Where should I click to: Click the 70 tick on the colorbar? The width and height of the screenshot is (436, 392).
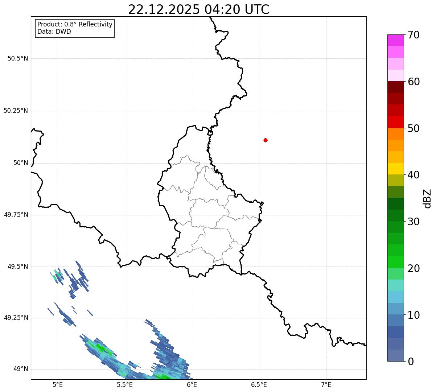(414, 35)
